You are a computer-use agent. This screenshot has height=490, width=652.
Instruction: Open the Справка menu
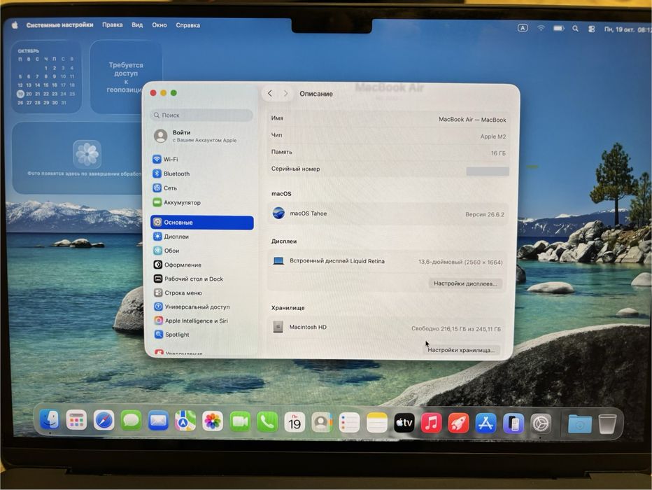[188, 25]
